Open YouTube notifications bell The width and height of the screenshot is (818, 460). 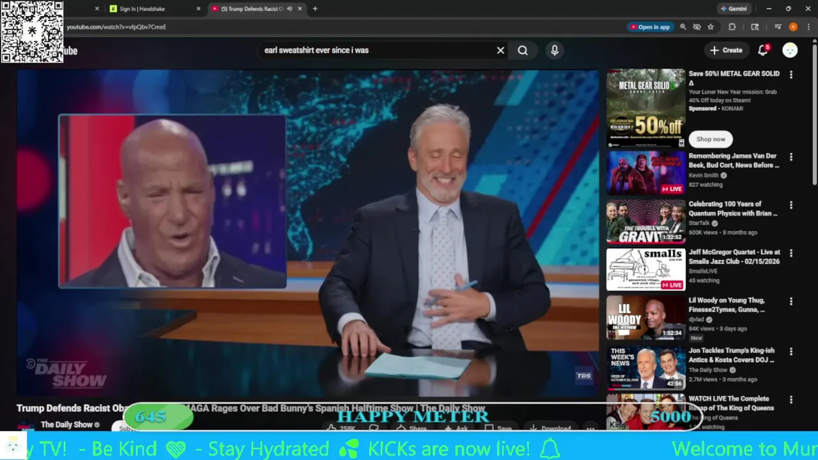[763, 50]
